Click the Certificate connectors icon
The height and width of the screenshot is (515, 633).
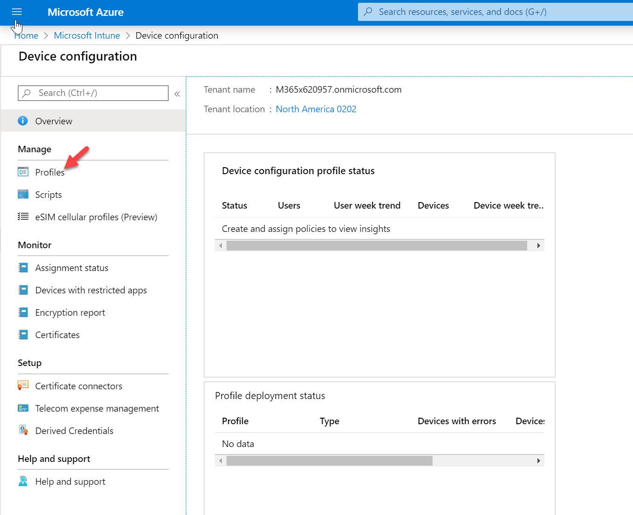point(23,386)
